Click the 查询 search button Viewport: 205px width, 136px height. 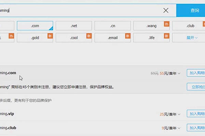[x=194, y=10]
